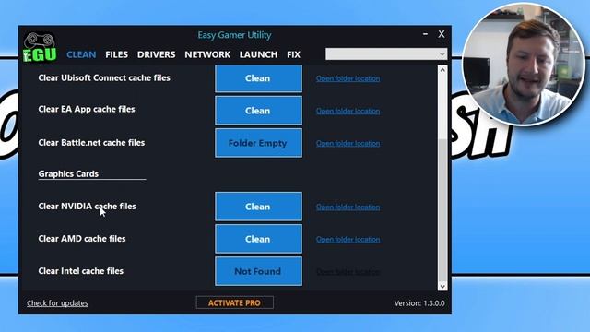Click the Not Found button for Intel
The image size is (590, 332).
(258, 271)
